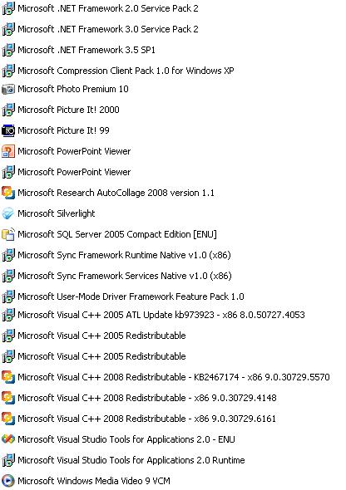
Task: Select Microsoft .NET Framework 2.0 Service Pack 2
Action: pos(108,8)
